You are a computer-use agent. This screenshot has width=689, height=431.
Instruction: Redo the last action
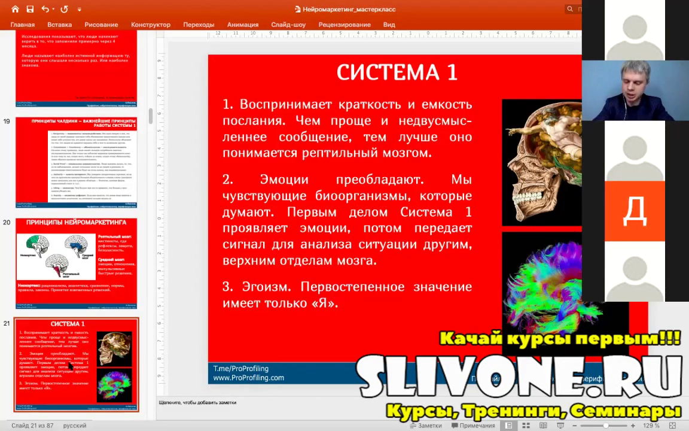click(64, 9)
